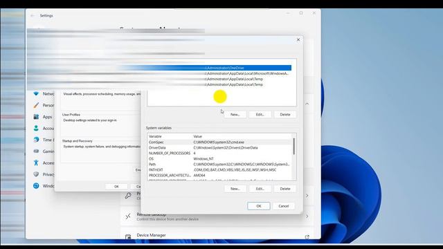Select the PATHEXT system variable
The image size is (443, 249).
(x=220, y=170)
